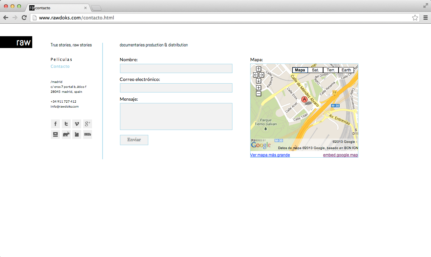Open the Vimeo social icon

click(77, 124)
